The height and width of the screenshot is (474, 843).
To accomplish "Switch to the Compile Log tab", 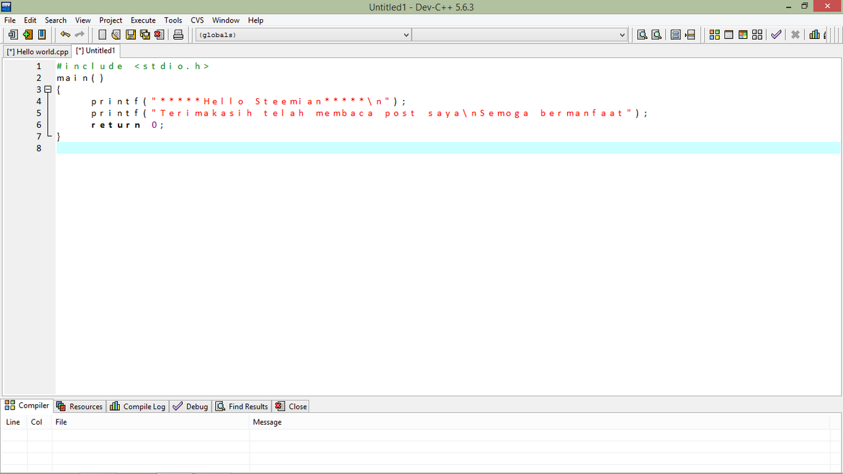I will coord(138,406).
